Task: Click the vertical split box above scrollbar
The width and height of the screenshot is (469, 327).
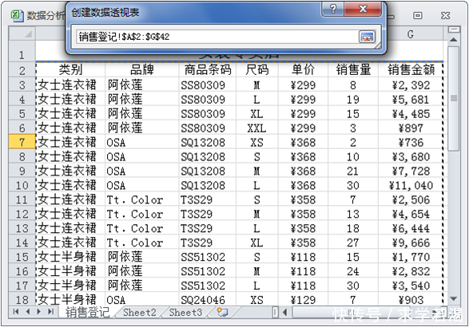Action: pos(454,30)
